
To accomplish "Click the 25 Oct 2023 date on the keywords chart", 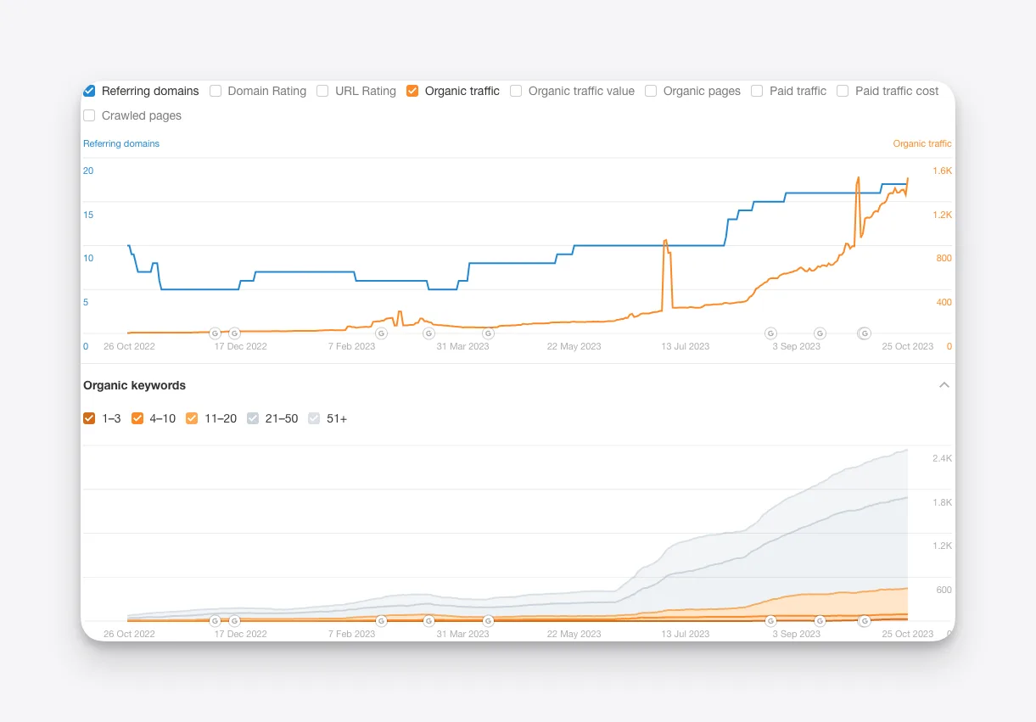I will 907,634.
